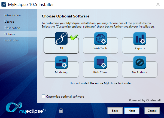Choose the Rich Client monitor icon
Viewport: 164px width, 118px height.
[x=101, y=62]
